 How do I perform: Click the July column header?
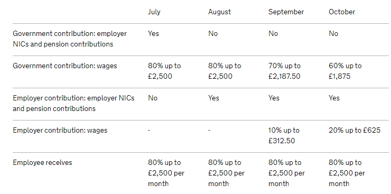tap(154, 12)
